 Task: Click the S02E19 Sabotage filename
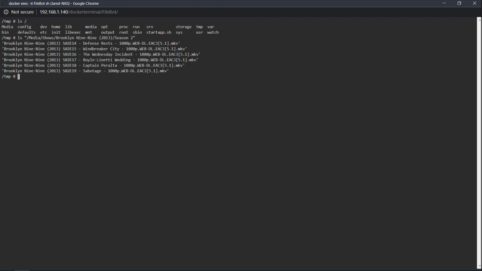click(x=85, y=71)
